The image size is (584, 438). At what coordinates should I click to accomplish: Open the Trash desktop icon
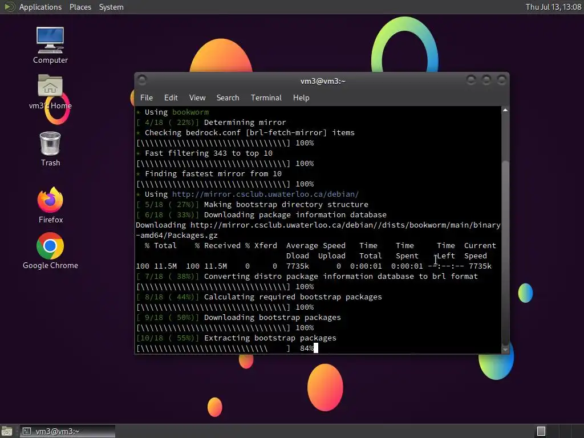[50, 149]
